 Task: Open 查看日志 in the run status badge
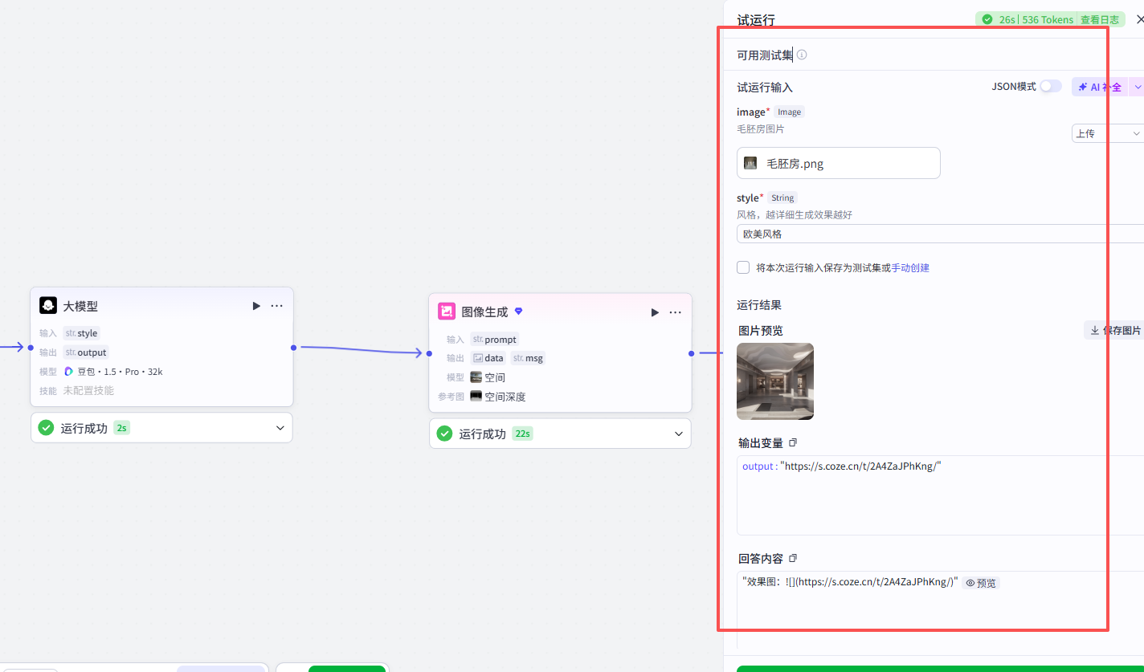1101,19
